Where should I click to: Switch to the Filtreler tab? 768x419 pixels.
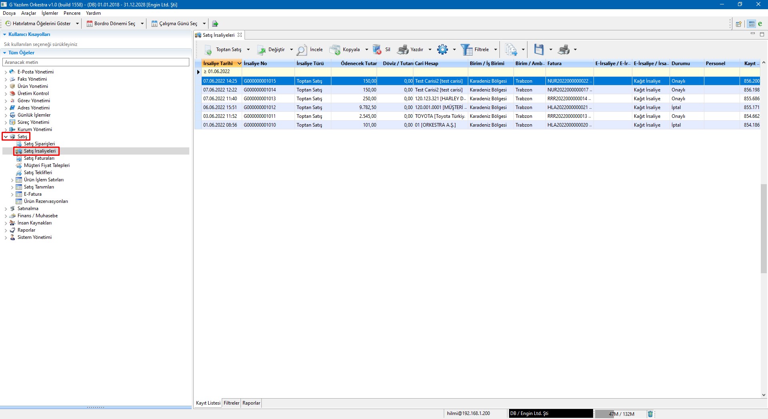tap(231, 403)
